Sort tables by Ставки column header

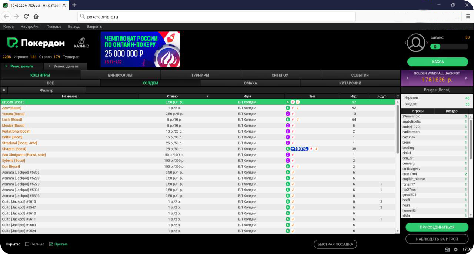tap(173, 96)
